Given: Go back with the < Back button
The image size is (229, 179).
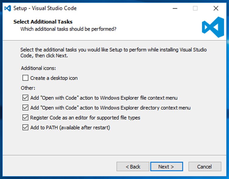Looking at the screenshot, I should coord(133,166).
